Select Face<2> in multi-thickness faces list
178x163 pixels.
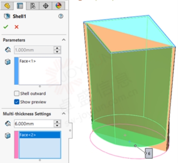point(40,135)
